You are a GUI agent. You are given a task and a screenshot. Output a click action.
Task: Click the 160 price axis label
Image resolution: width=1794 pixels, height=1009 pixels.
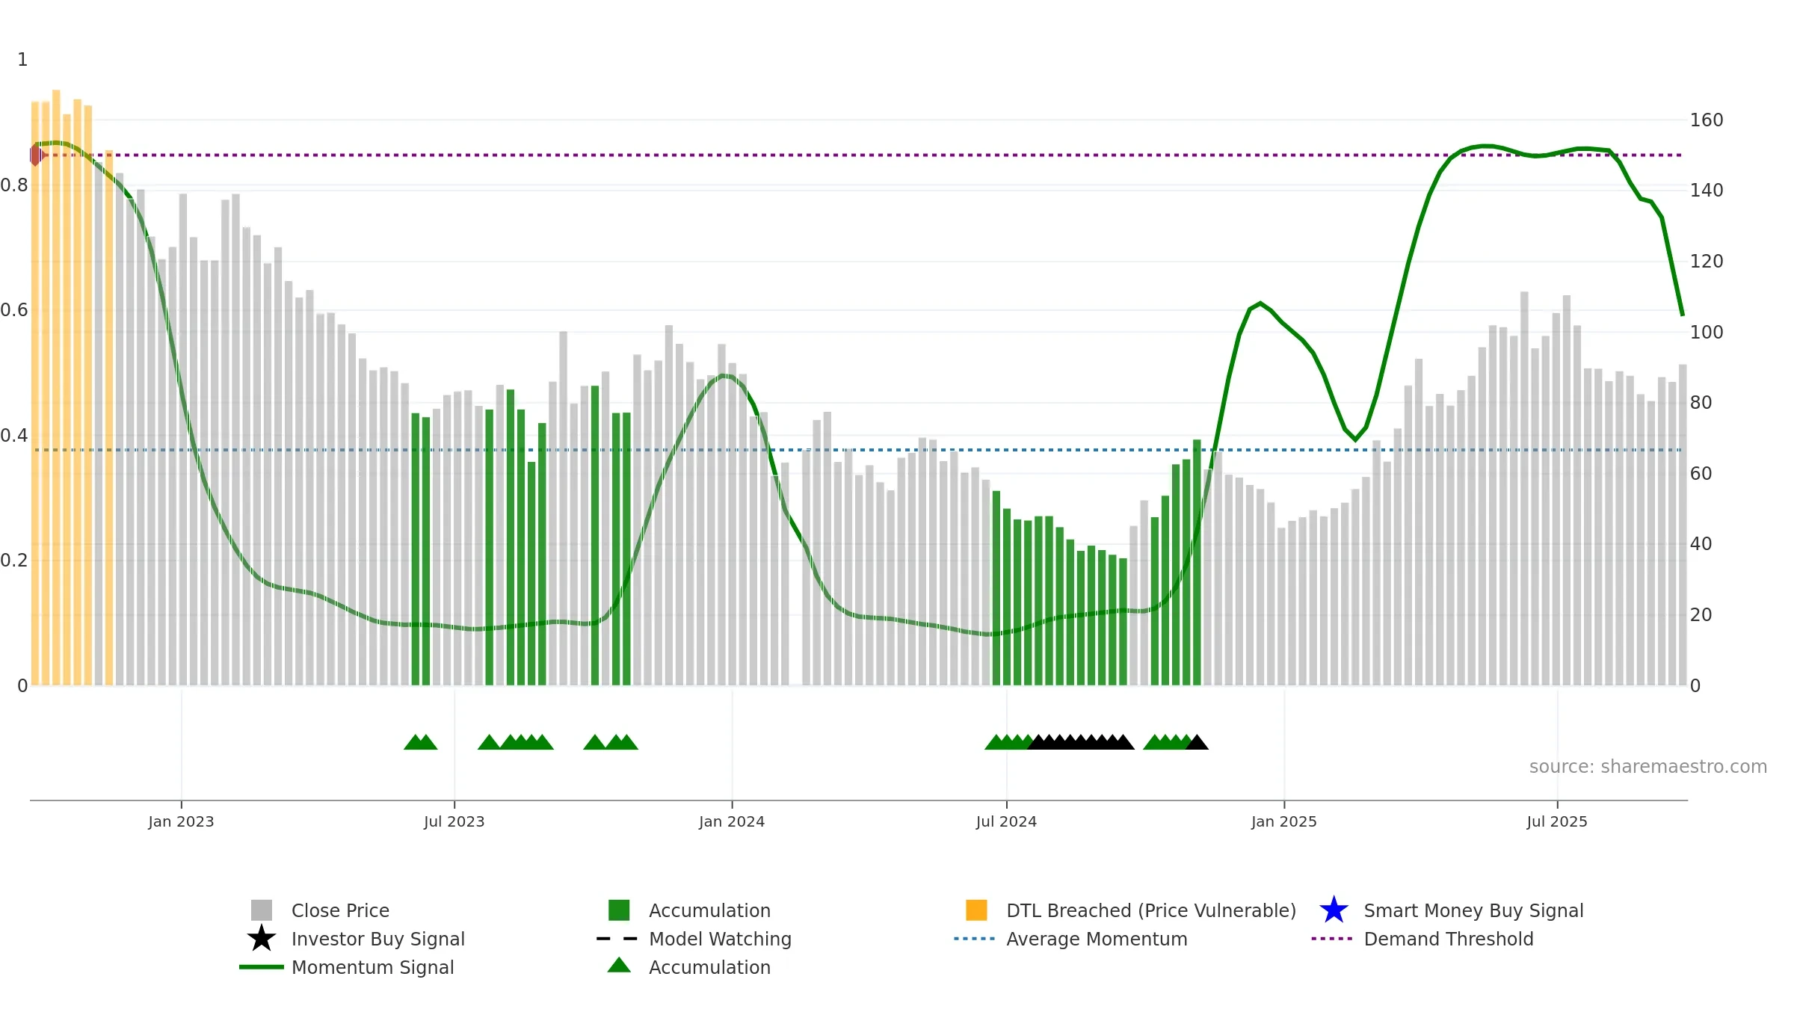tap(1707, 120)
